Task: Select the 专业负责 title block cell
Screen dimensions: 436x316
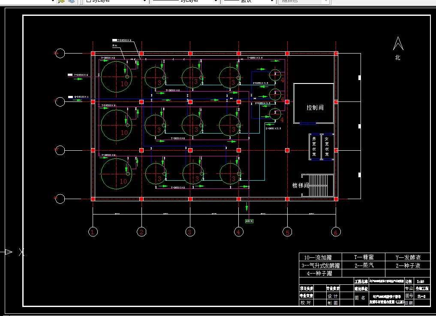Action: [x=333, y=289]
